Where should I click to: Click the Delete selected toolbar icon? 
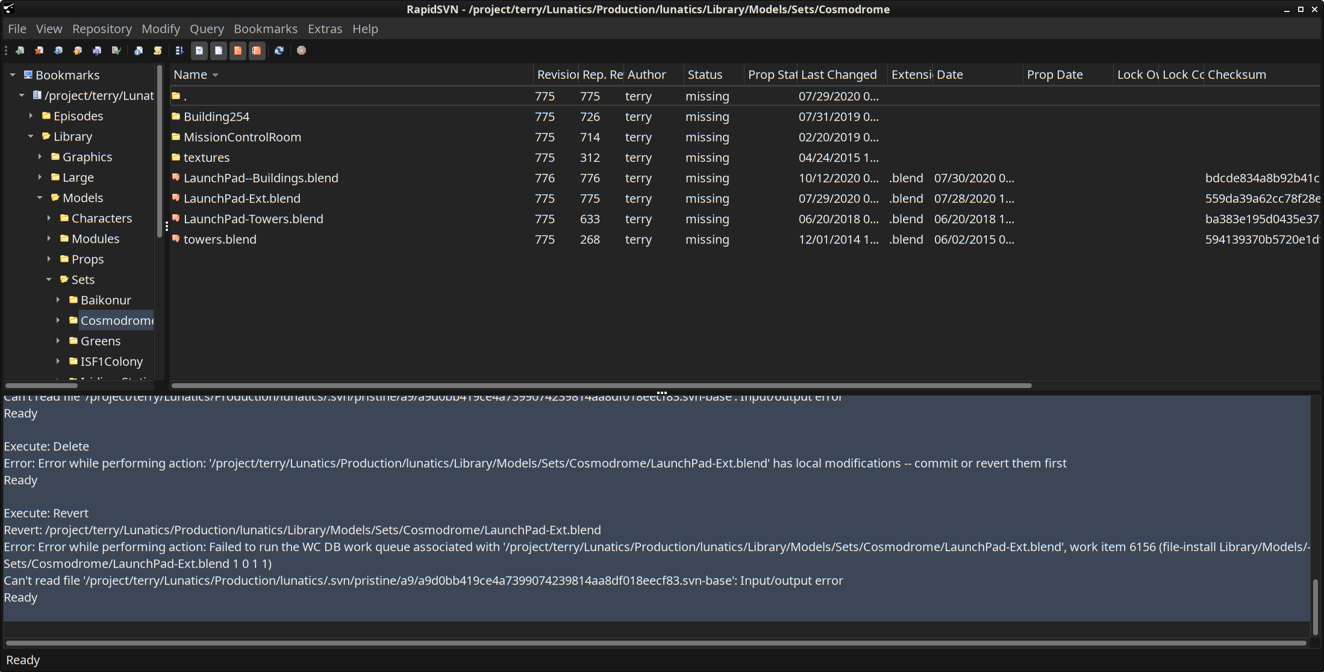39,51
